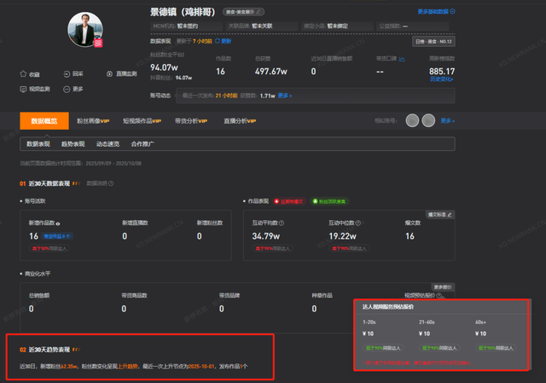The image size is (546, 383).
Task: Click the 34.79w average interaction value
Action: (x=266, y=236)
